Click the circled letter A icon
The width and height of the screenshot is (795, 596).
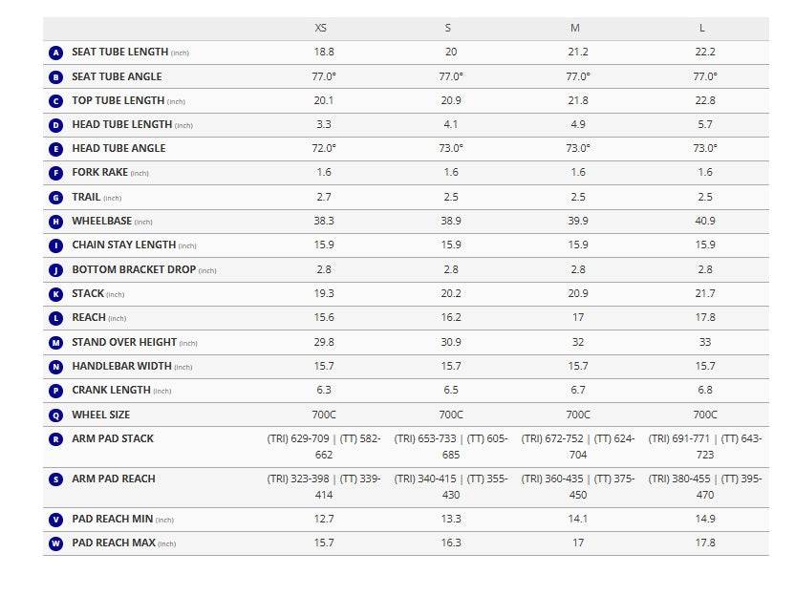click(55, 53)
